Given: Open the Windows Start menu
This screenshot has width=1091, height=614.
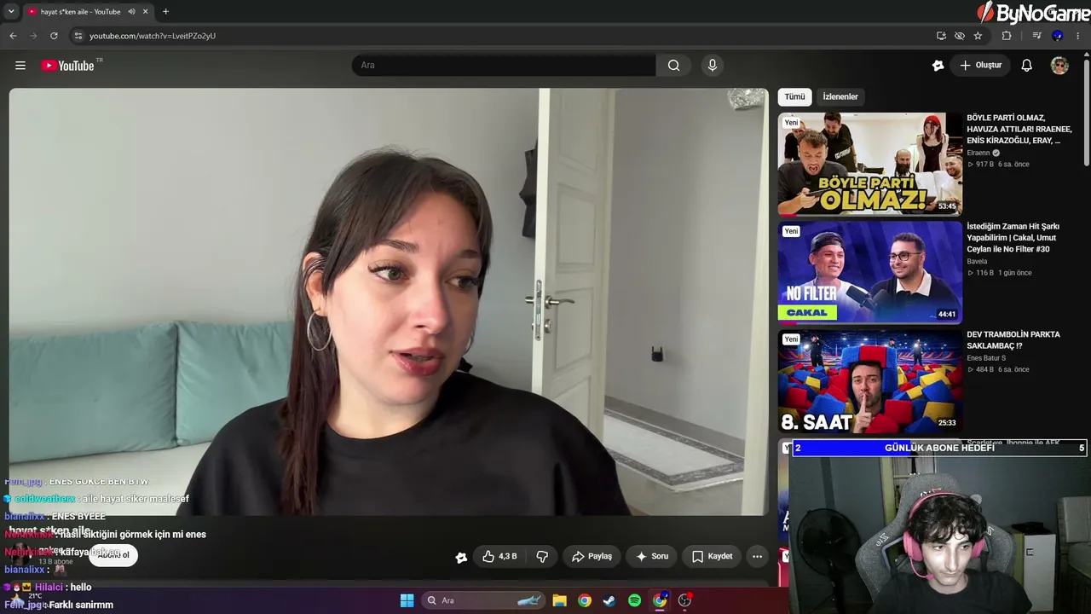Looking at the screenshot, I should (x=407, y=600).
